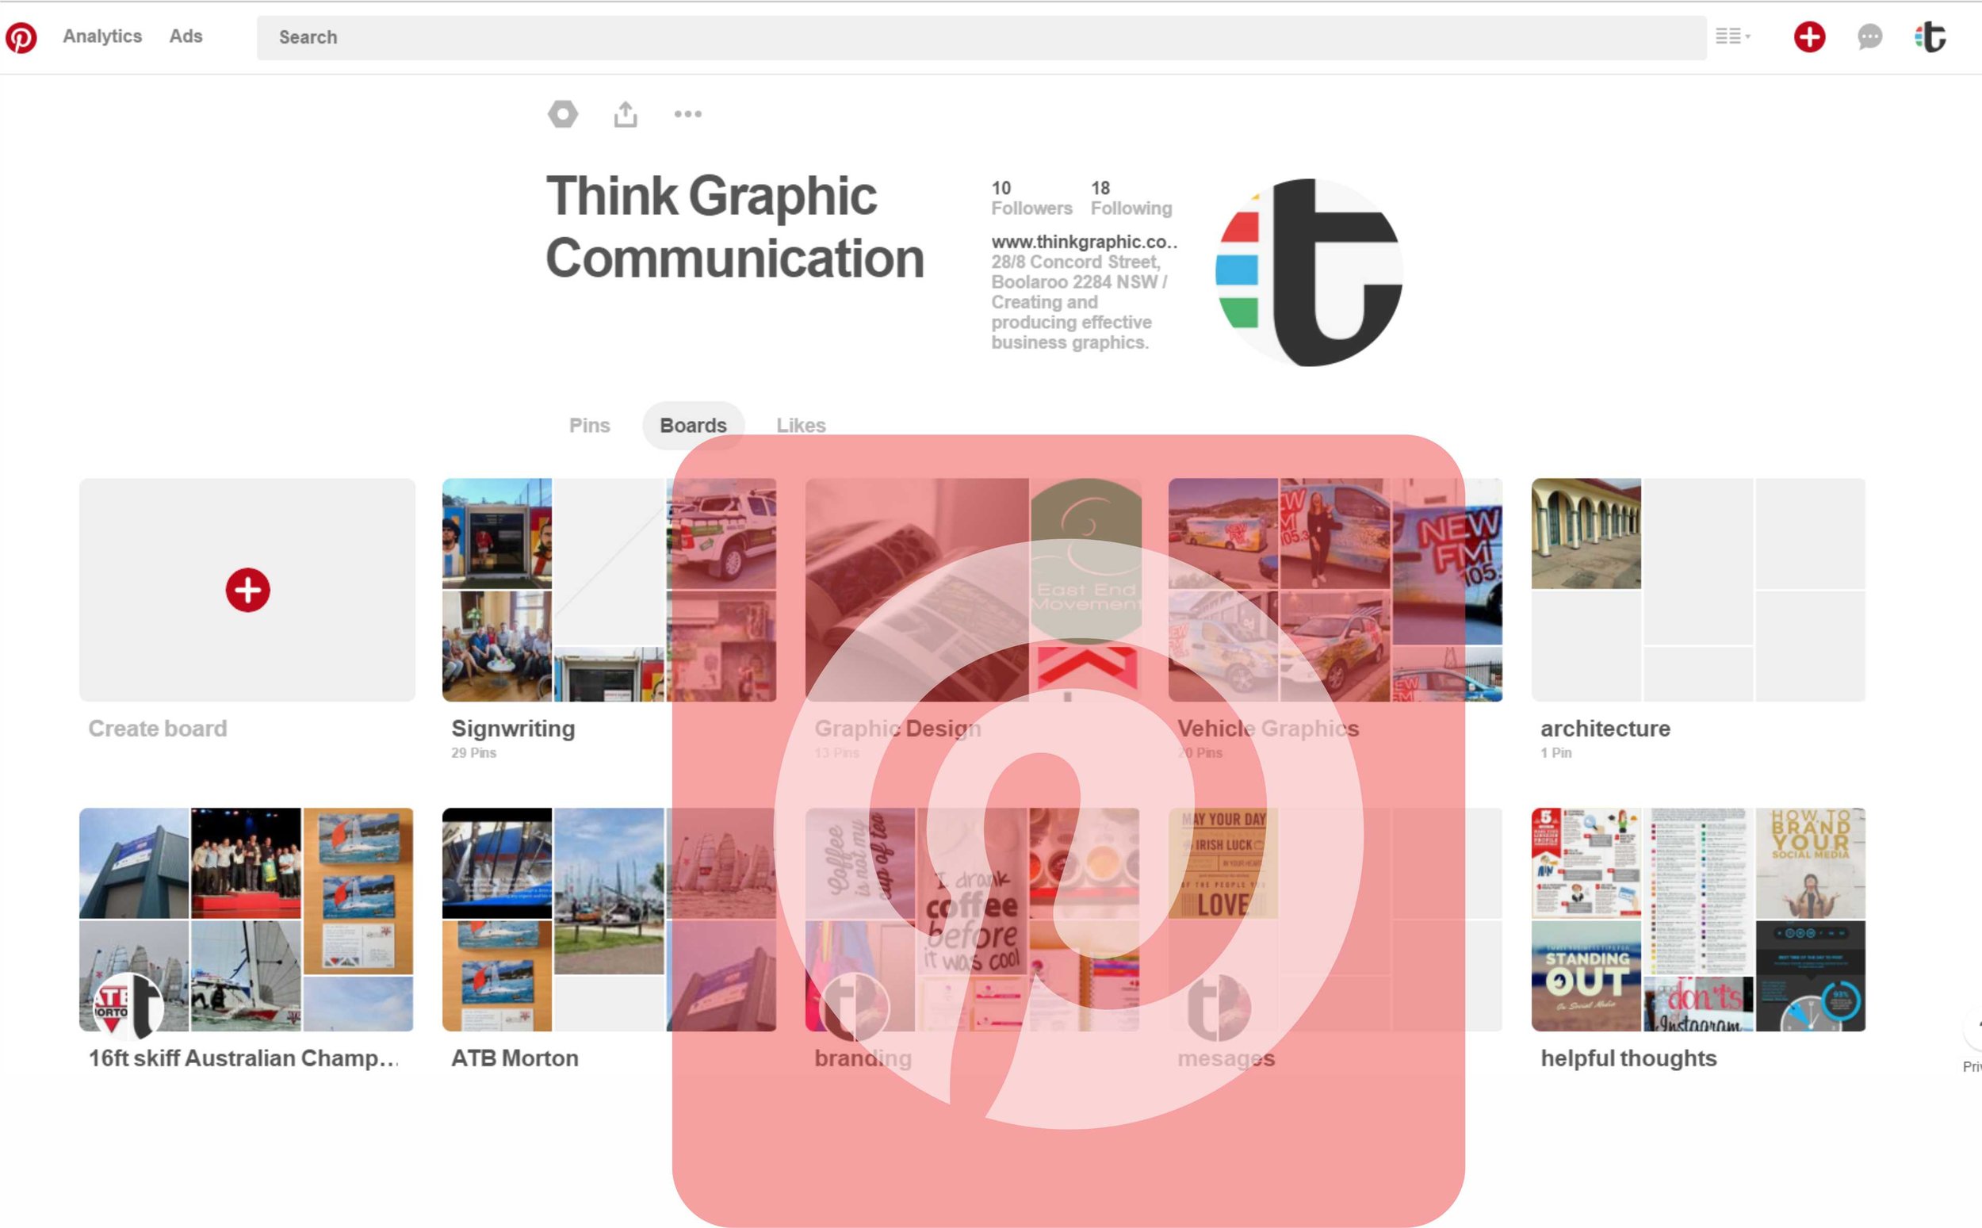
Task: Click the 1 Pin count text
Action: coord(1555,753)
